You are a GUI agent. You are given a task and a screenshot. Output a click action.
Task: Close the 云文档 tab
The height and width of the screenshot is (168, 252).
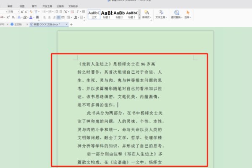27,24
